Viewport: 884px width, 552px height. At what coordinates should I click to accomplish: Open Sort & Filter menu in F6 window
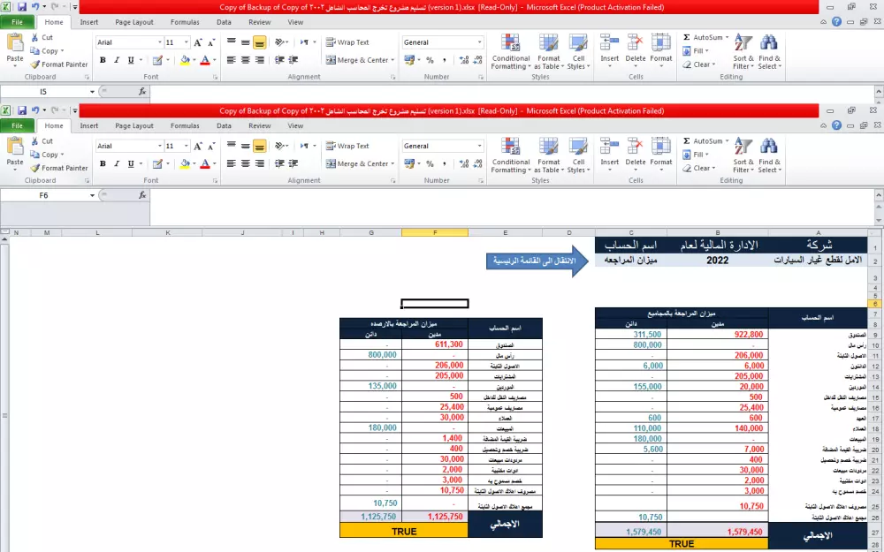pyautogui.click(x=743, y=155)
